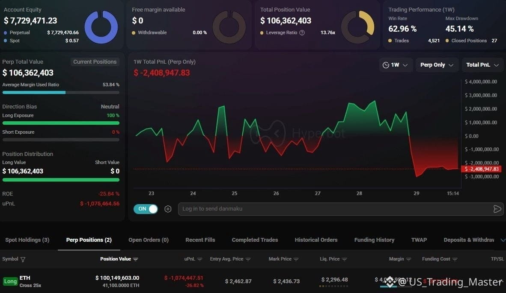The image size is (506, 293).
Task: Click the danmaku settings hexagon icon
Action: click(168, 209)
